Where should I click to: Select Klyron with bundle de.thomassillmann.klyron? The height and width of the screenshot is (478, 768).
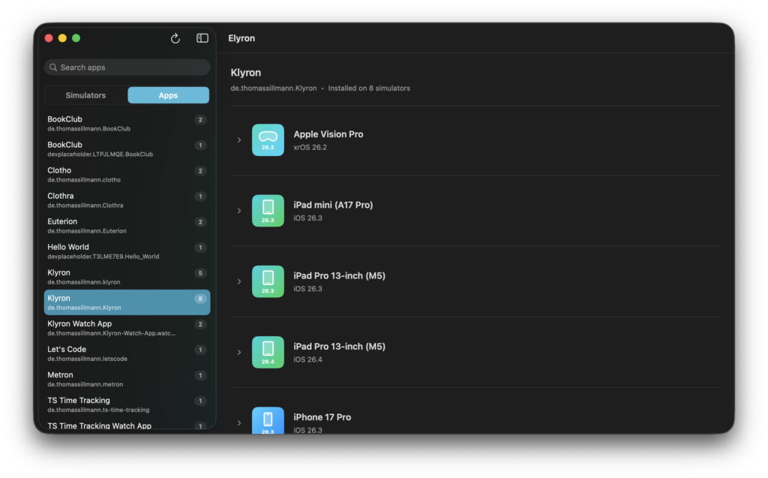click(x=127, y=277)
